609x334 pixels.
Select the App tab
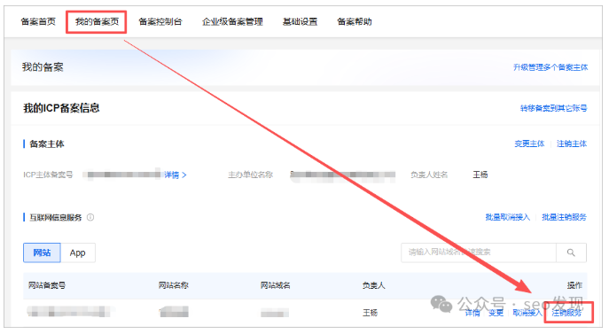pos(78,252)
